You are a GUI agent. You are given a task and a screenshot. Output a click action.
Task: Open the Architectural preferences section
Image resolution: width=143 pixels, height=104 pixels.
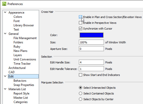(17, 68)
